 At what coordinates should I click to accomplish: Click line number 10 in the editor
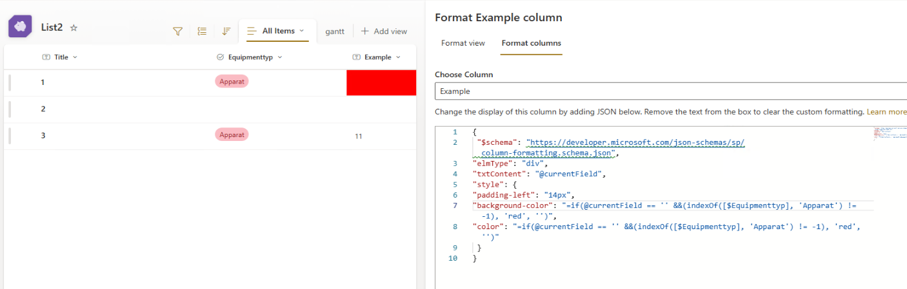coord(453,258)
